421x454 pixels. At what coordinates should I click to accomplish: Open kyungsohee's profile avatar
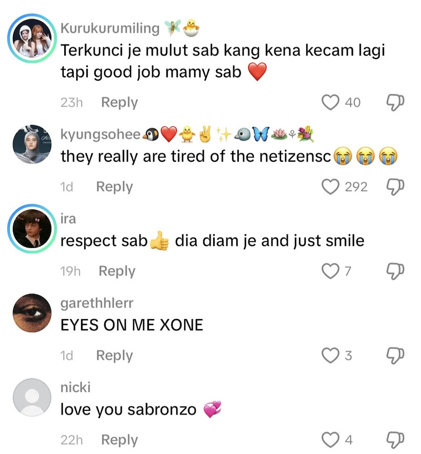pos(32,144)
